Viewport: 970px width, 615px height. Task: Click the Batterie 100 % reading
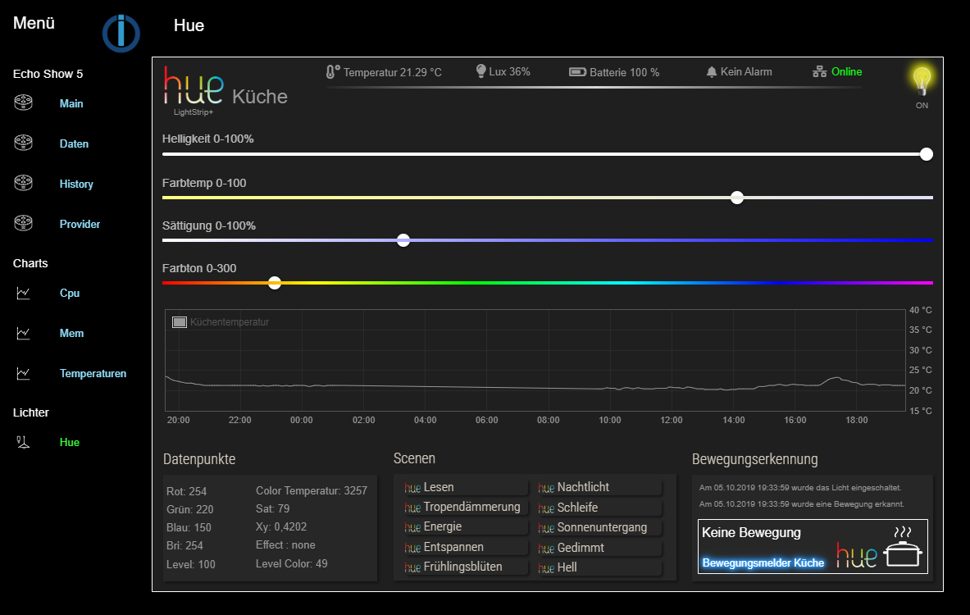(x=624, y=72)
